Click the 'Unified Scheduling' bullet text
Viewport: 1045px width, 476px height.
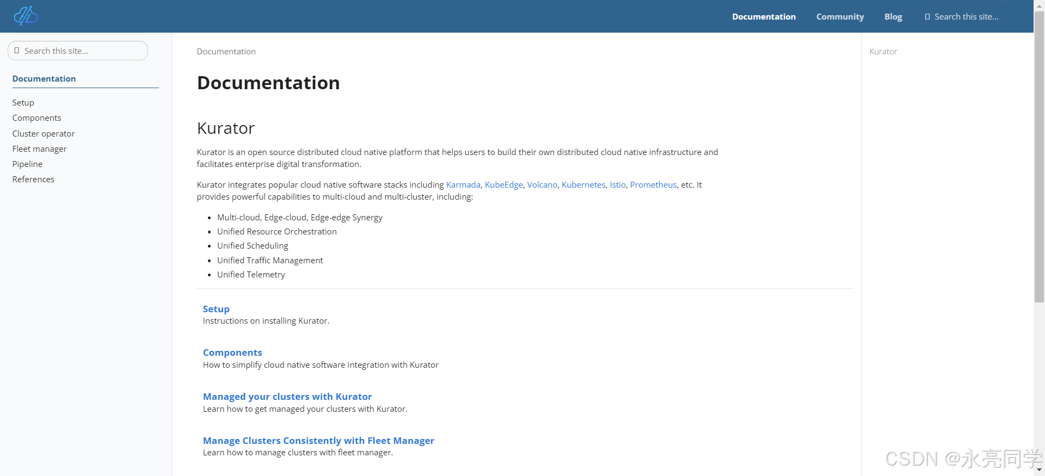point(253,246)
